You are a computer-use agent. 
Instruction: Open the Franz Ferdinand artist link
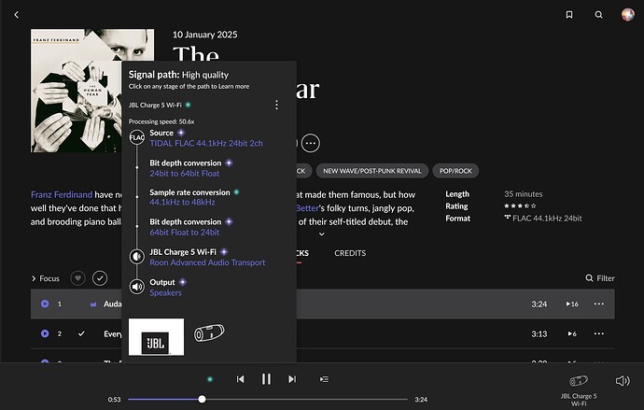[62, 195]
